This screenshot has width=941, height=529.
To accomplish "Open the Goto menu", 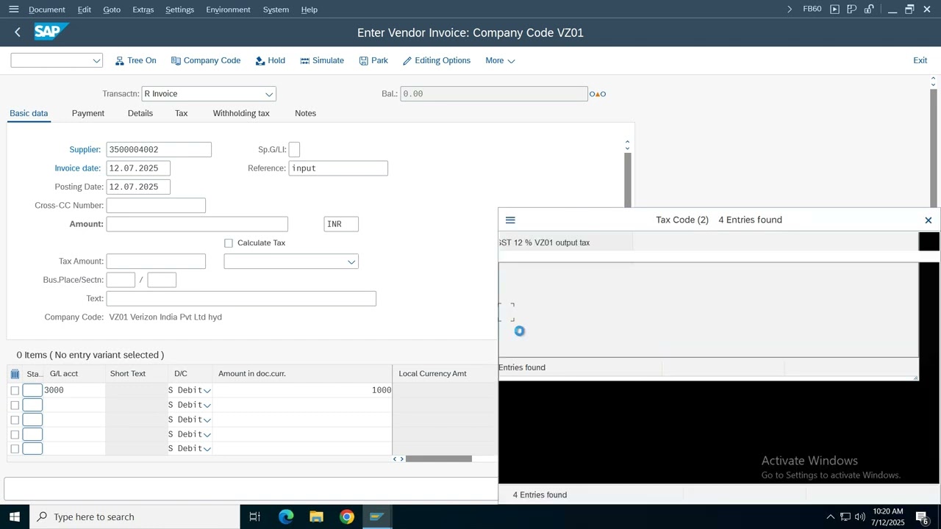I will [x=112, y=10].
